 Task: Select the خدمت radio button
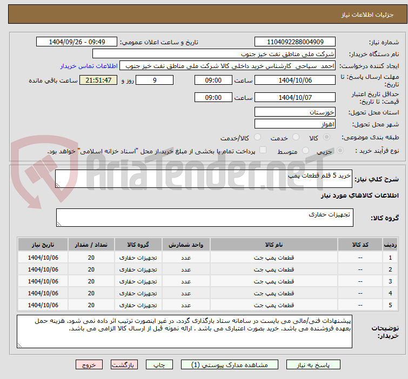click(x=296, y=137)
